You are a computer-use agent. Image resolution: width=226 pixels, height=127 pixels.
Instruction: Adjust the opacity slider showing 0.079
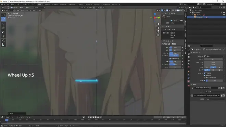[x=214, y=81]
